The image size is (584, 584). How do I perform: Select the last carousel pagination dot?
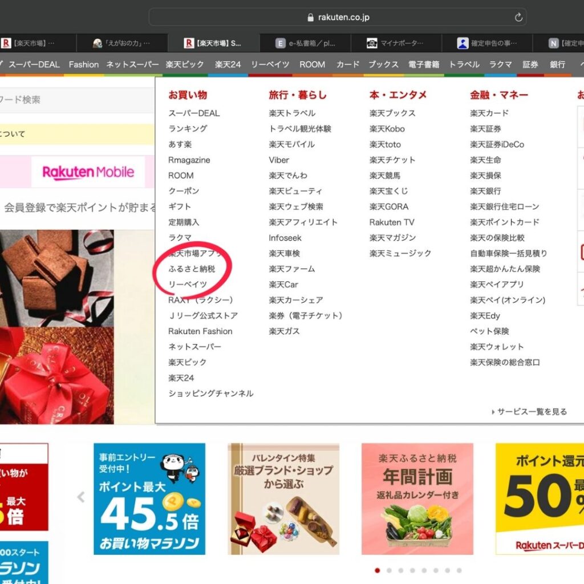point(459,570)
